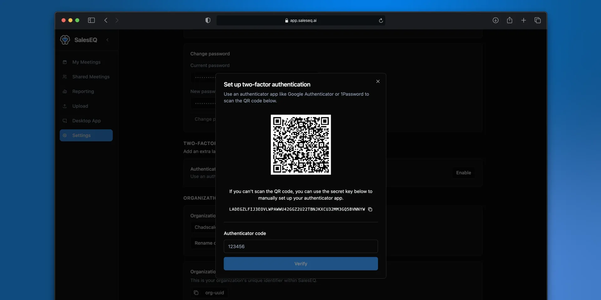Toggle the Safari sidebar button
601x300 pixels.
pos(91,20)
